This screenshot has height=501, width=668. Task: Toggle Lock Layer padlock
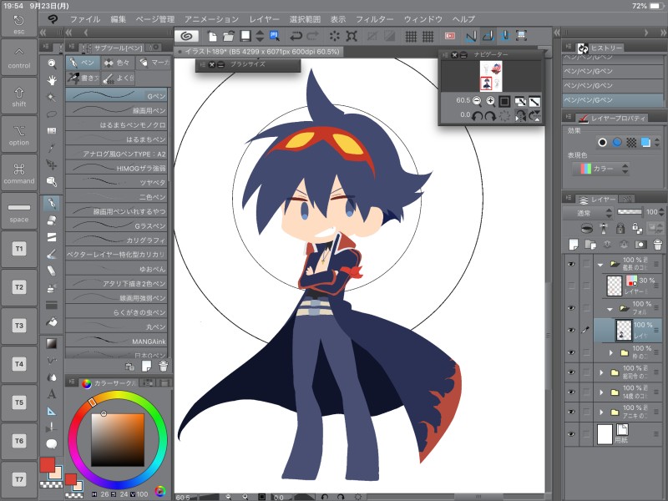pos(620,228)
